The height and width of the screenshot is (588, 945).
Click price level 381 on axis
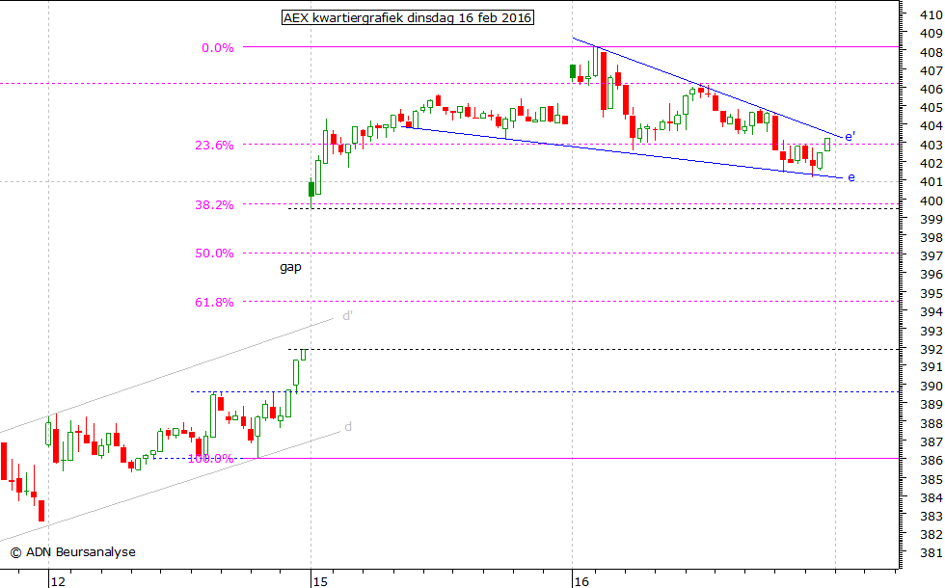[931, 553]
